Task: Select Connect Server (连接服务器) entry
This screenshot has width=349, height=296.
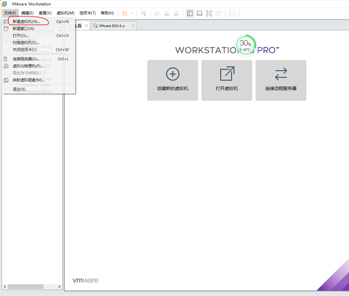Action: click(x=38, y=59)
